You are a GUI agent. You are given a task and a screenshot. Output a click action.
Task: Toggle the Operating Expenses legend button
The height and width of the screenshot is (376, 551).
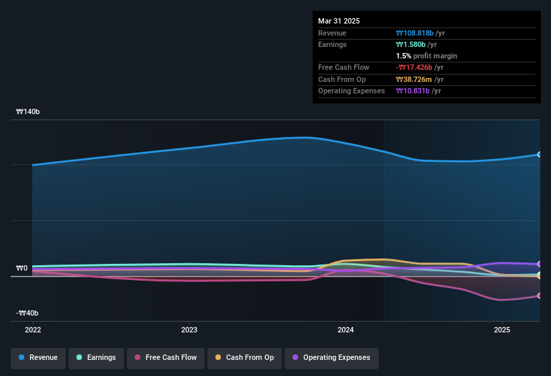332,358
